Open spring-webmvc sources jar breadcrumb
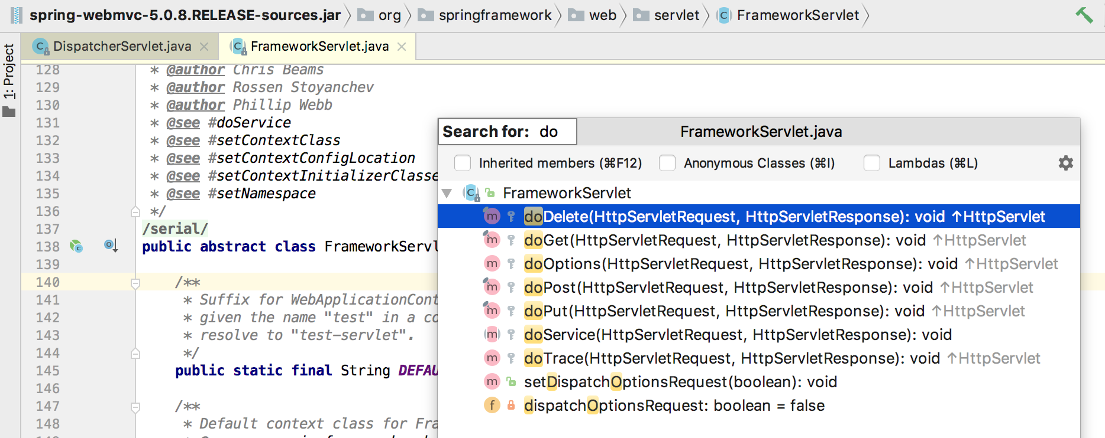The width and height of the screenshot is (1105, 438). 185,15
